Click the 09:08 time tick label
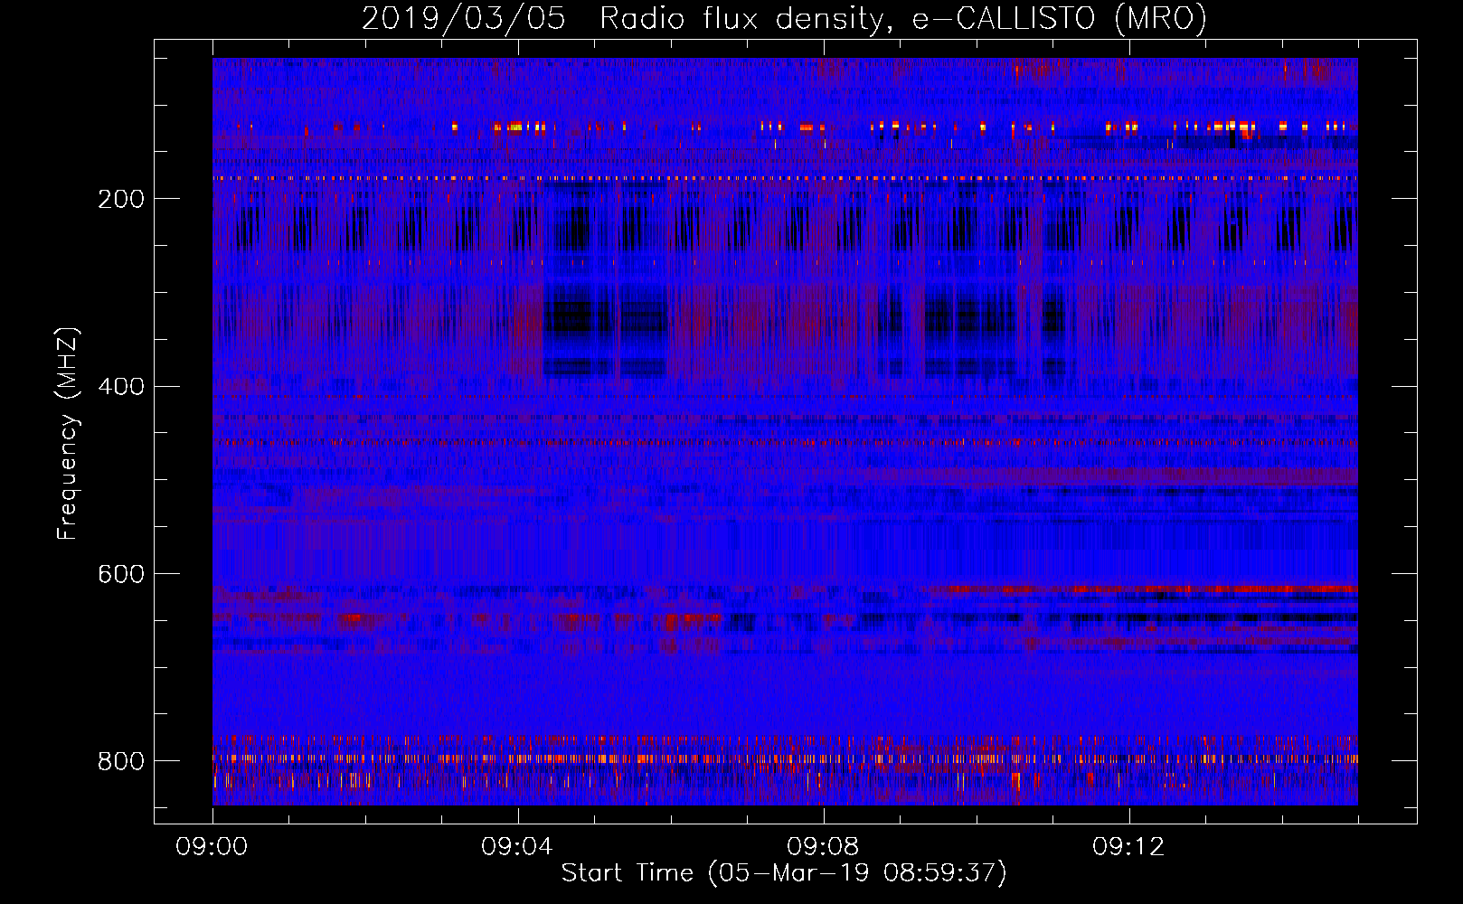This screenshot has height=904, width=1463. pyautogui.click(x=824, y=847)
